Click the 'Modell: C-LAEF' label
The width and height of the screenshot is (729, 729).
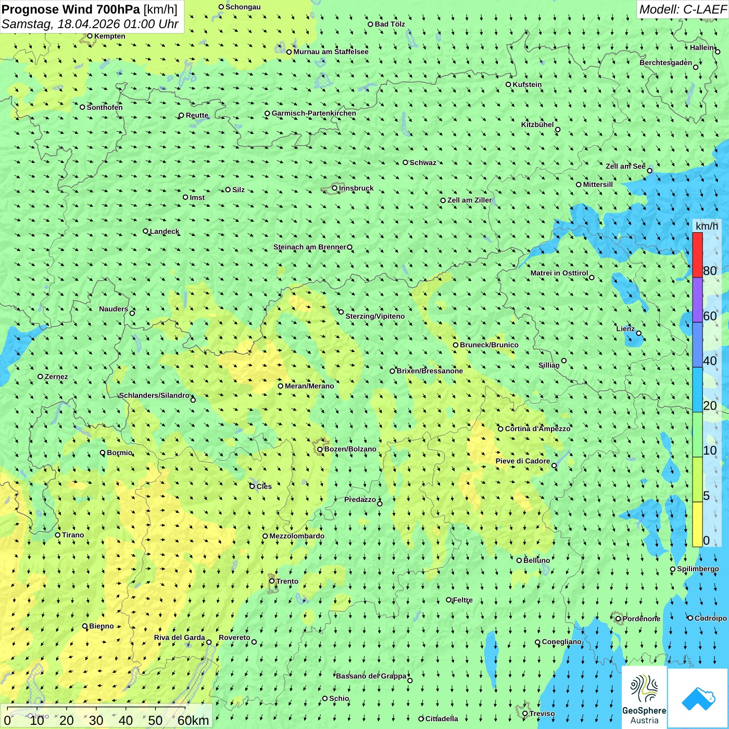coord(683,9)
